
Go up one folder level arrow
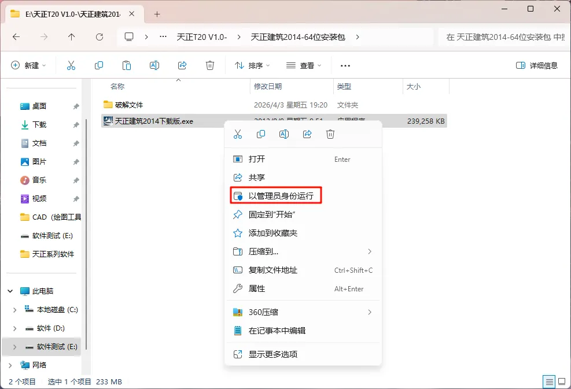coord(71,37)
